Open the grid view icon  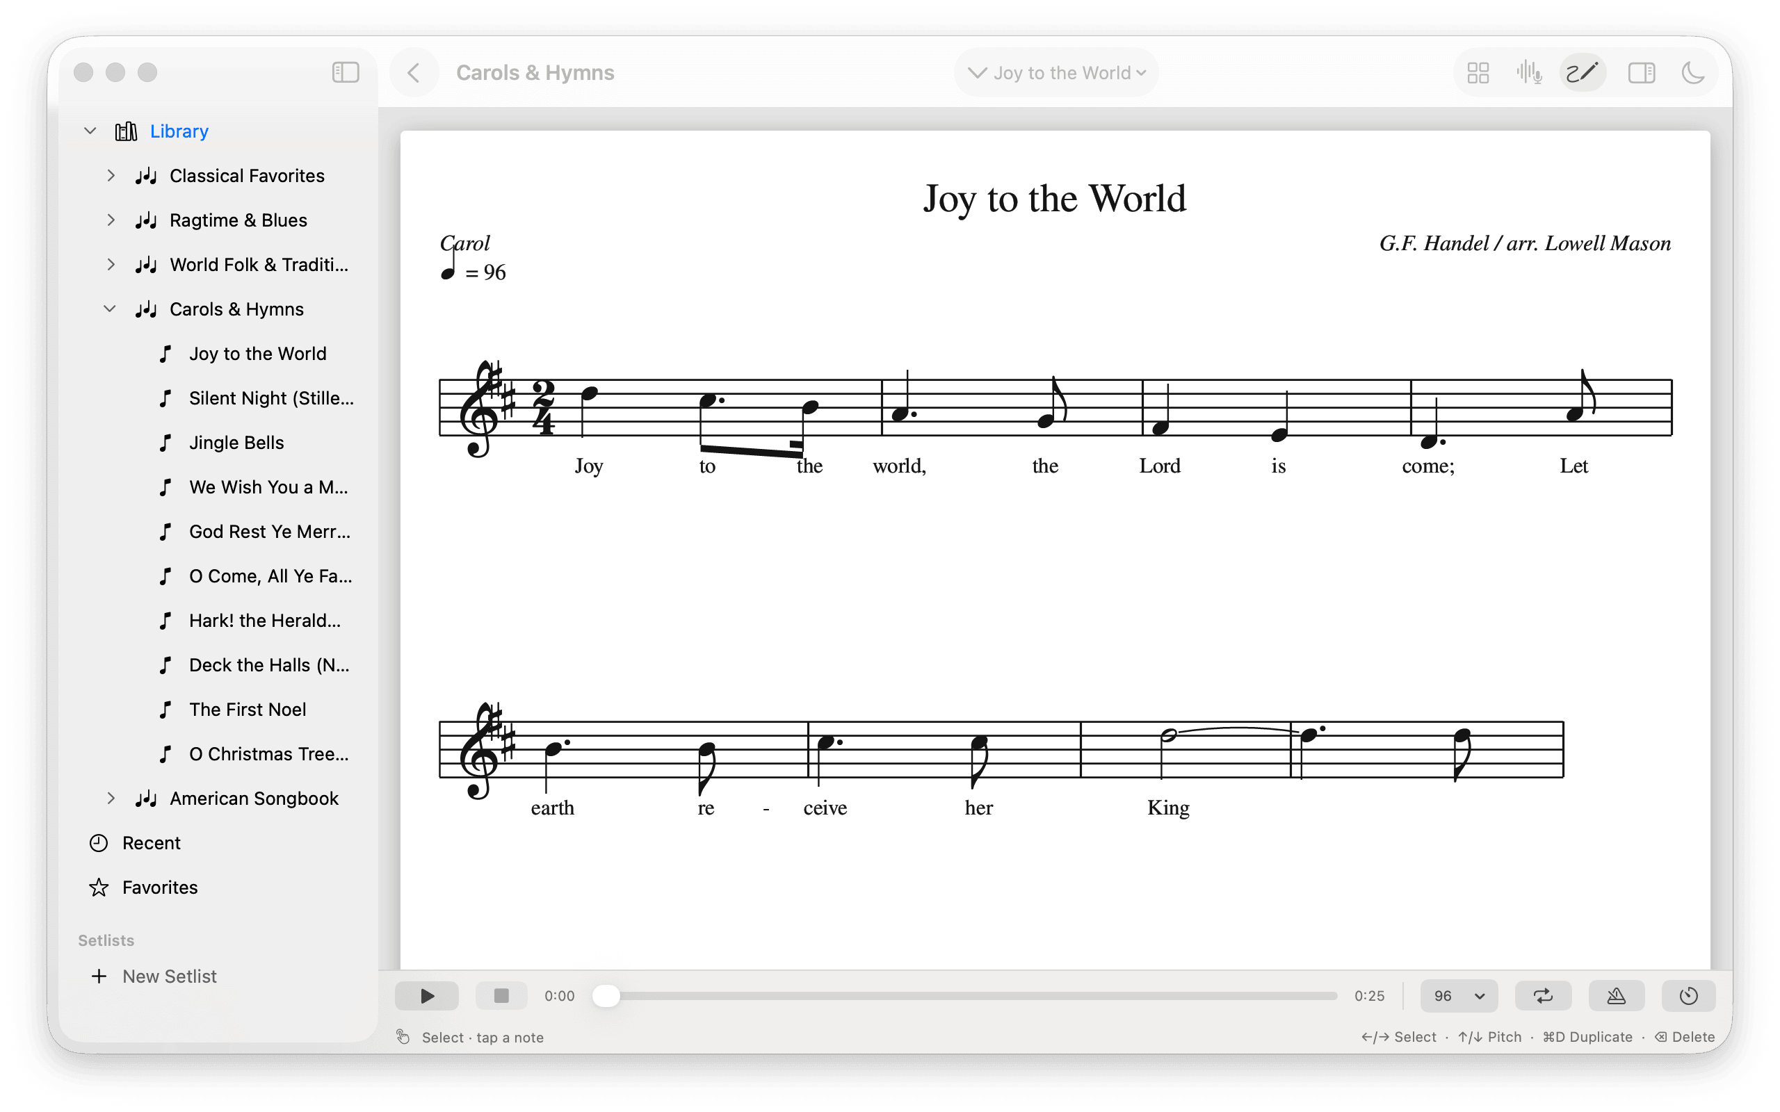1478,73
